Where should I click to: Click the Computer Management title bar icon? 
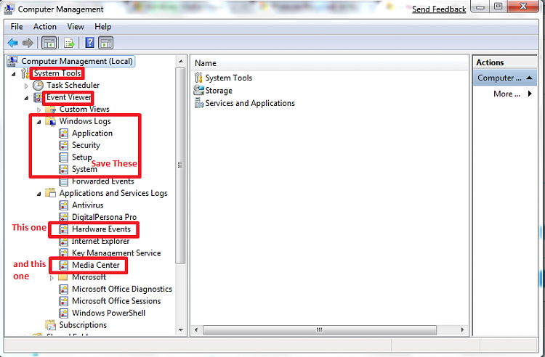pyautogui.click(x=9, y=9)
